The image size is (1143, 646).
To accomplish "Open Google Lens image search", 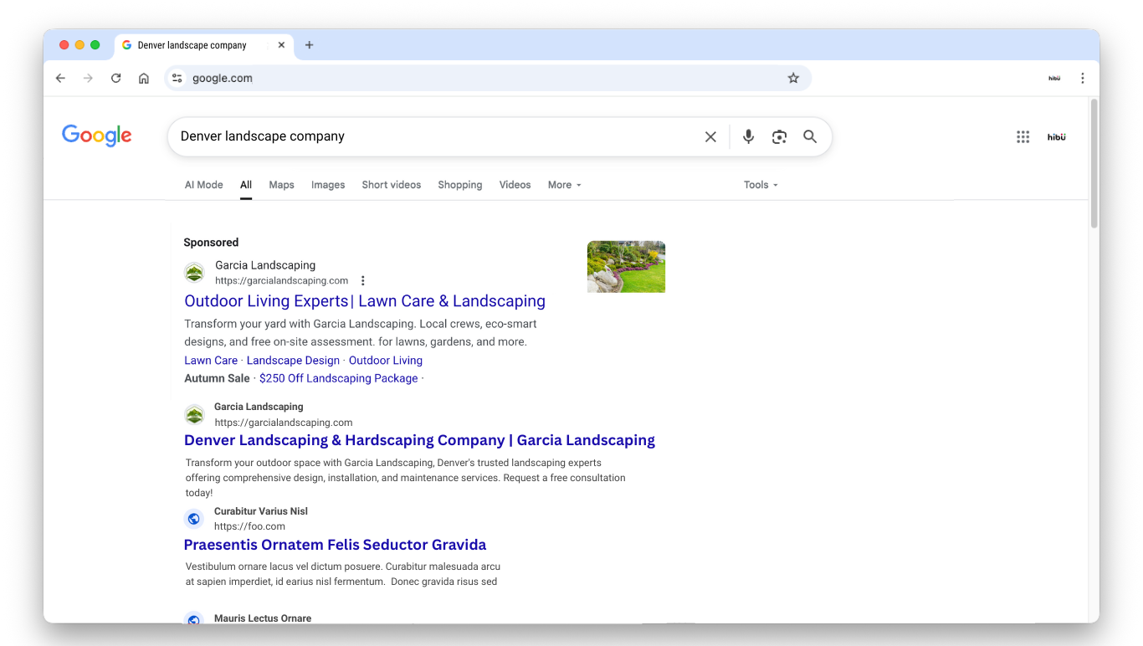I will click(779, 136).
